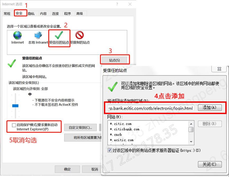
Task: Click the website list scrollbar up arrow
Action: [x=191, y=124]
